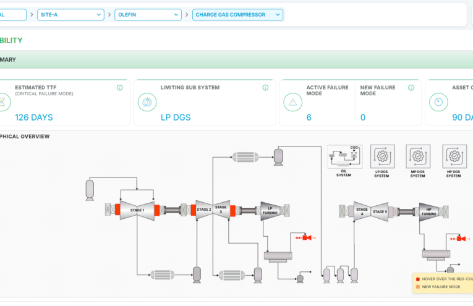Click the Limiting Sub System gear icon

[x=147, y=102]
